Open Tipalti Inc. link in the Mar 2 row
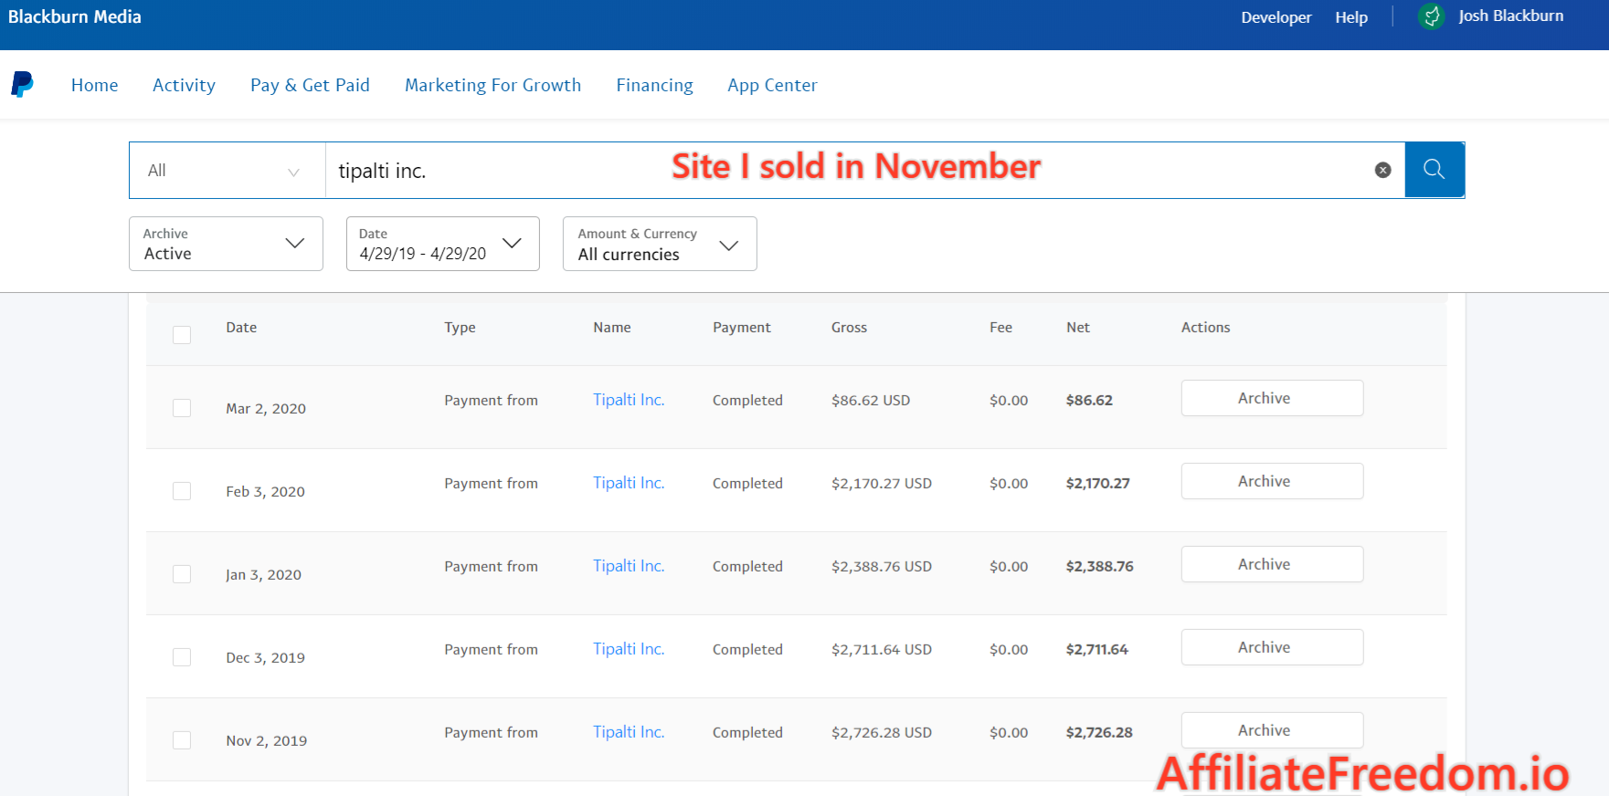 (629, 400)
